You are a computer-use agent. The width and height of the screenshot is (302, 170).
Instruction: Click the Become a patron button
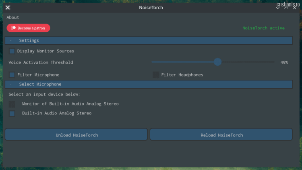(29, 28)
